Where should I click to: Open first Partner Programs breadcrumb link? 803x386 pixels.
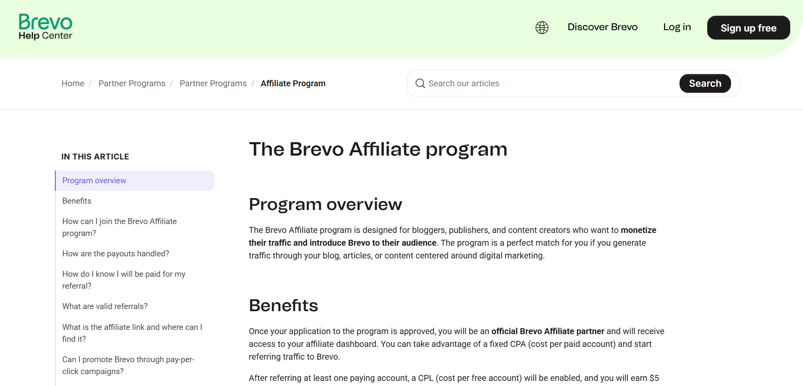132,83
